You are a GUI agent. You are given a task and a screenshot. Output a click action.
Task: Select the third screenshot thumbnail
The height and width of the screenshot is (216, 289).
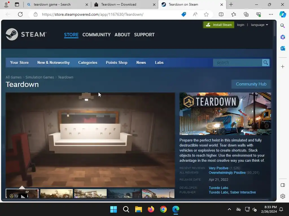(x=90, y=193)
